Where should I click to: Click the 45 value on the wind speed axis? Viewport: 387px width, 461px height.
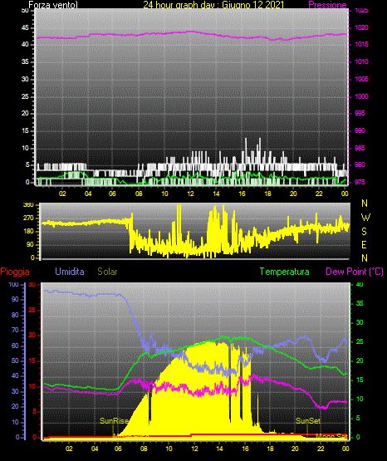[25, 28]
